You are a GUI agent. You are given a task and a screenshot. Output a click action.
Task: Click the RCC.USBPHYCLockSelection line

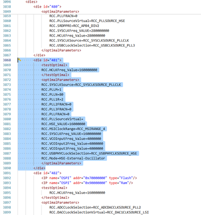tap(89, 153)
